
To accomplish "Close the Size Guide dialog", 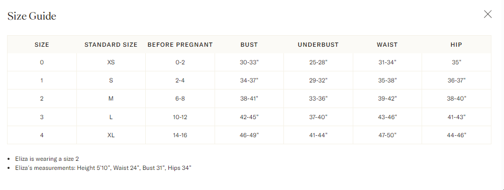I will [487, 14].
